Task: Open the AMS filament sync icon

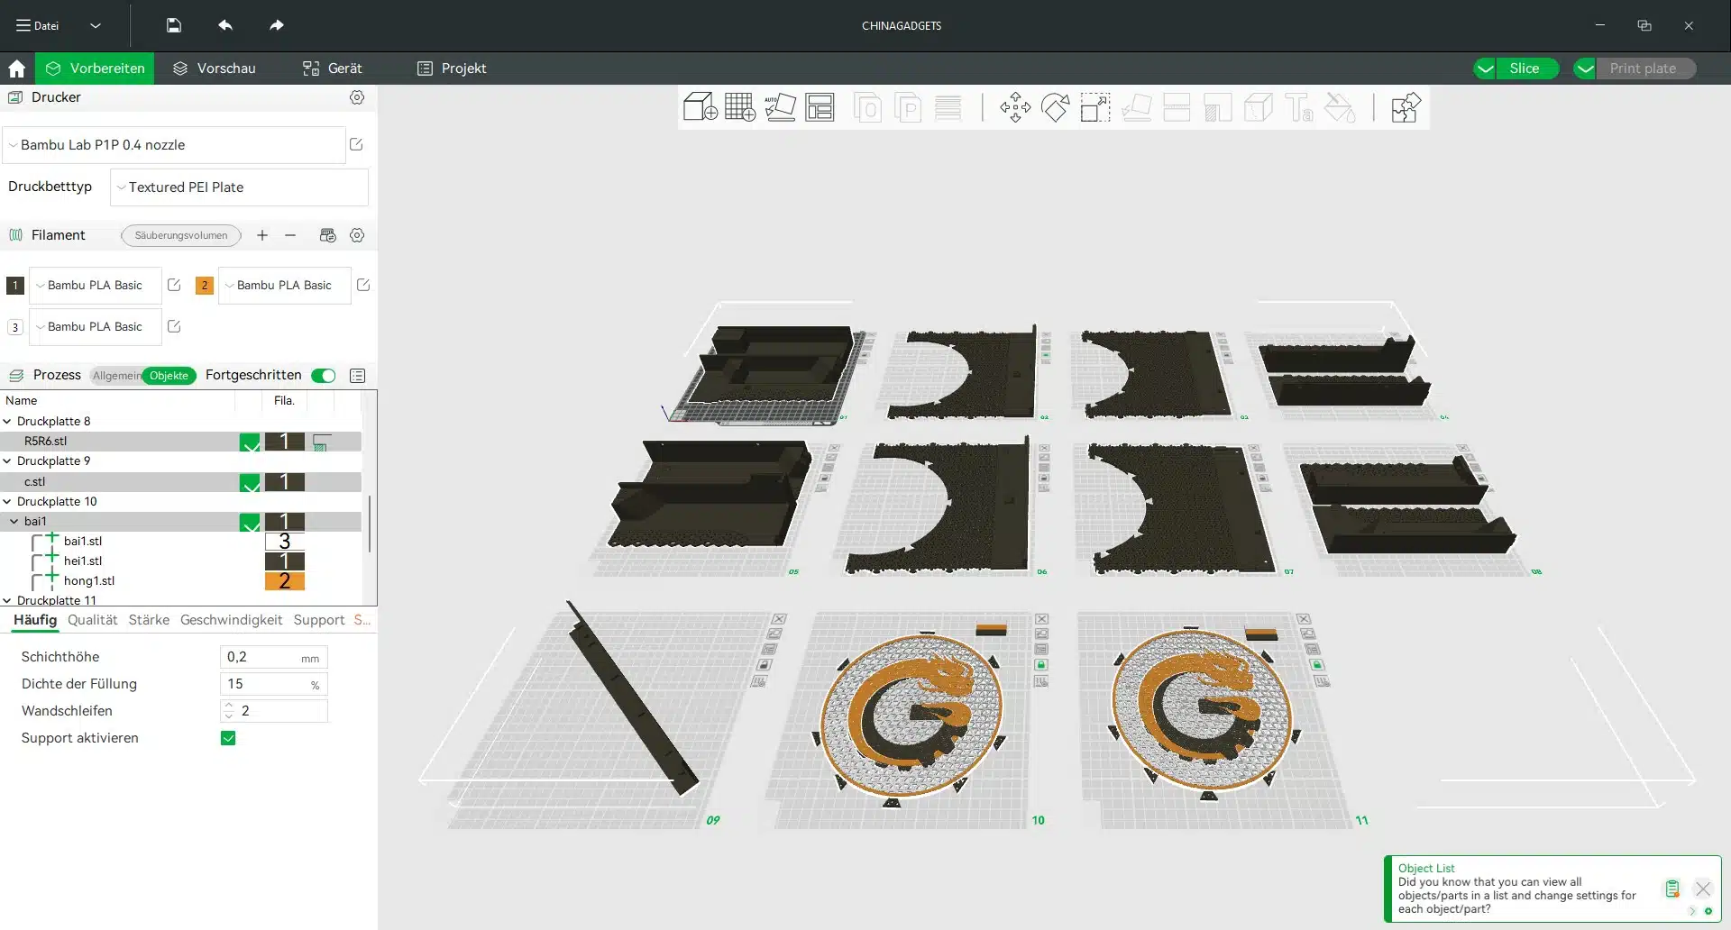Action: 328,235
